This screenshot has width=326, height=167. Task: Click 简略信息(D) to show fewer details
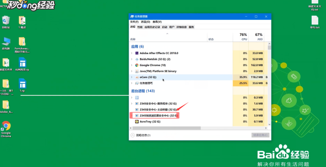click(x=141, y=135)
